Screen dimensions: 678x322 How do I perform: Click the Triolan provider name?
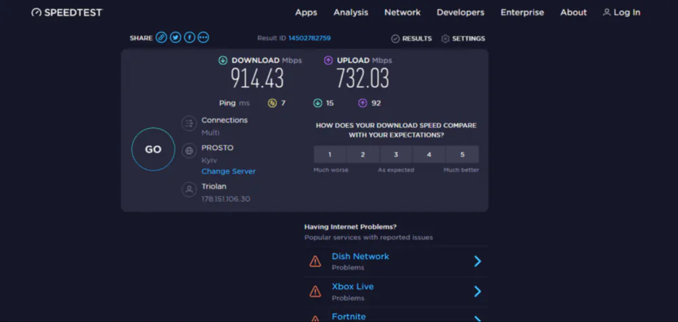click(x=214, y=187)
